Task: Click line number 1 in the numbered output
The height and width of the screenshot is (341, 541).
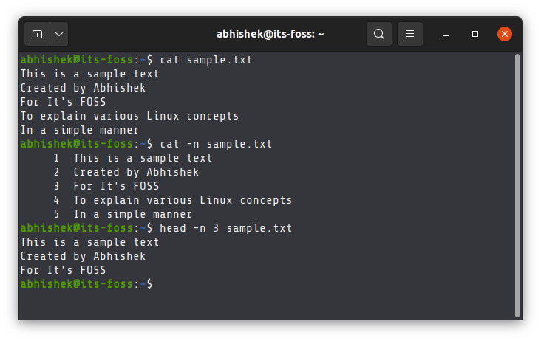Action: [56, 158]
